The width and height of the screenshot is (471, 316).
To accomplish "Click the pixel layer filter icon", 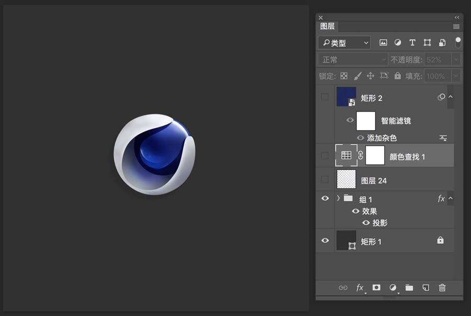I will pos(383,42).
